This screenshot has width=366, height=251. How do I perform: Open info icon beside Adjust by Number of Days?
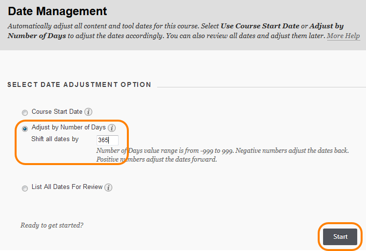click(112, 128)
